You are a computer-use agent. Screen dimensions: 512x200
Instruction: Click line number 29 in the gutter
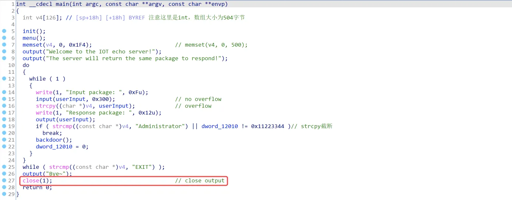(x=11, y=194)
